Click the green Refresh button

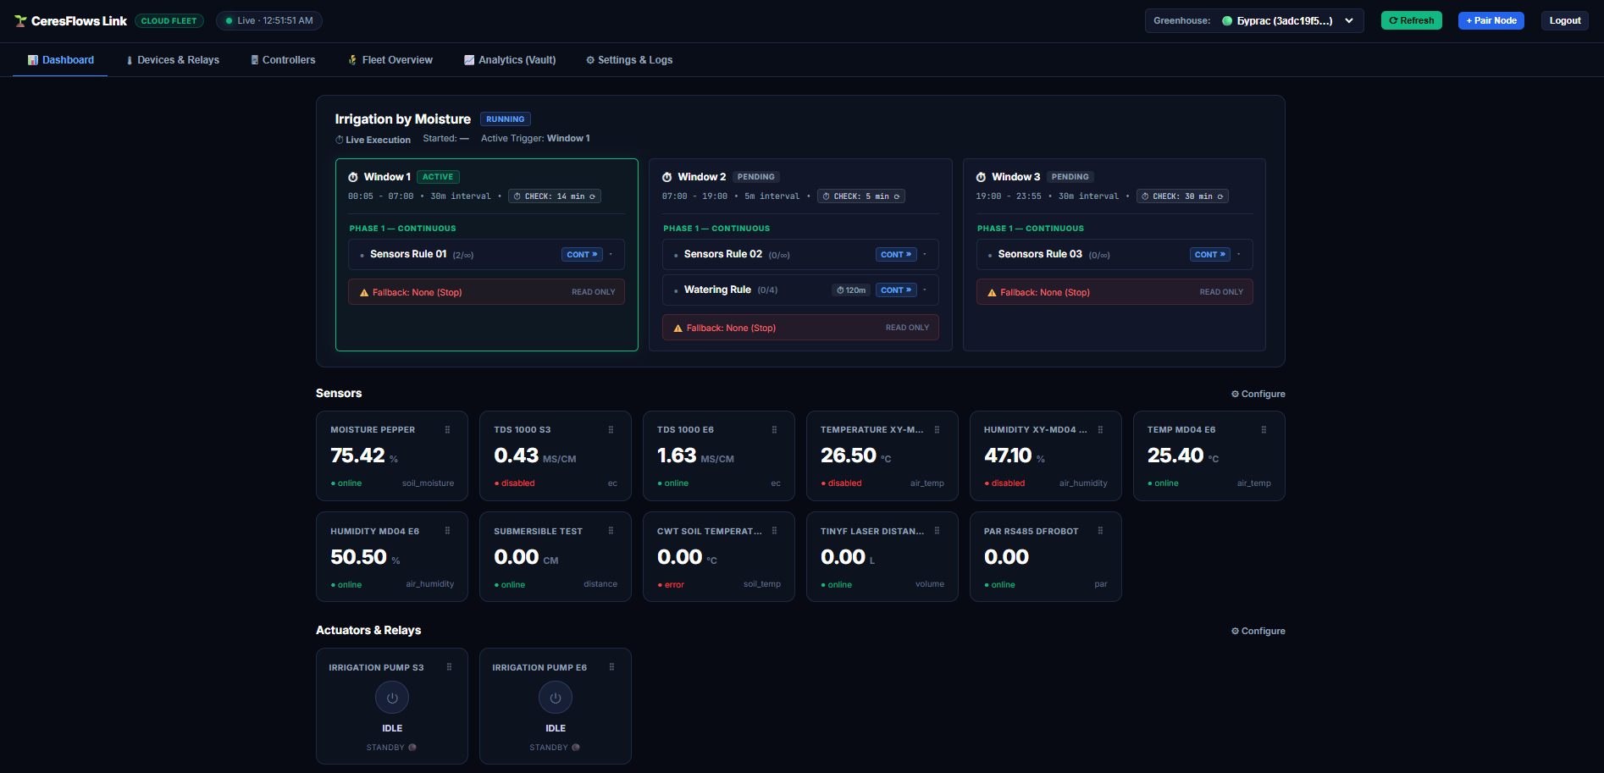coord(1412,20)
